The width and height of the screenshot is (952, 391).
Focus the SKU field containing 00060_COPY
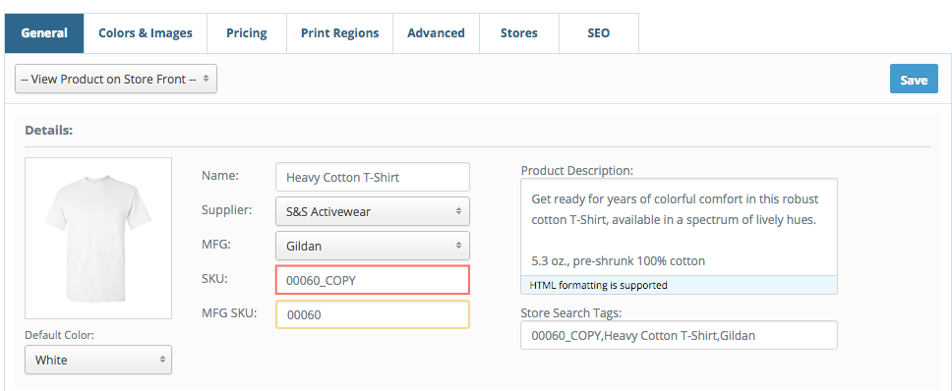372,281
